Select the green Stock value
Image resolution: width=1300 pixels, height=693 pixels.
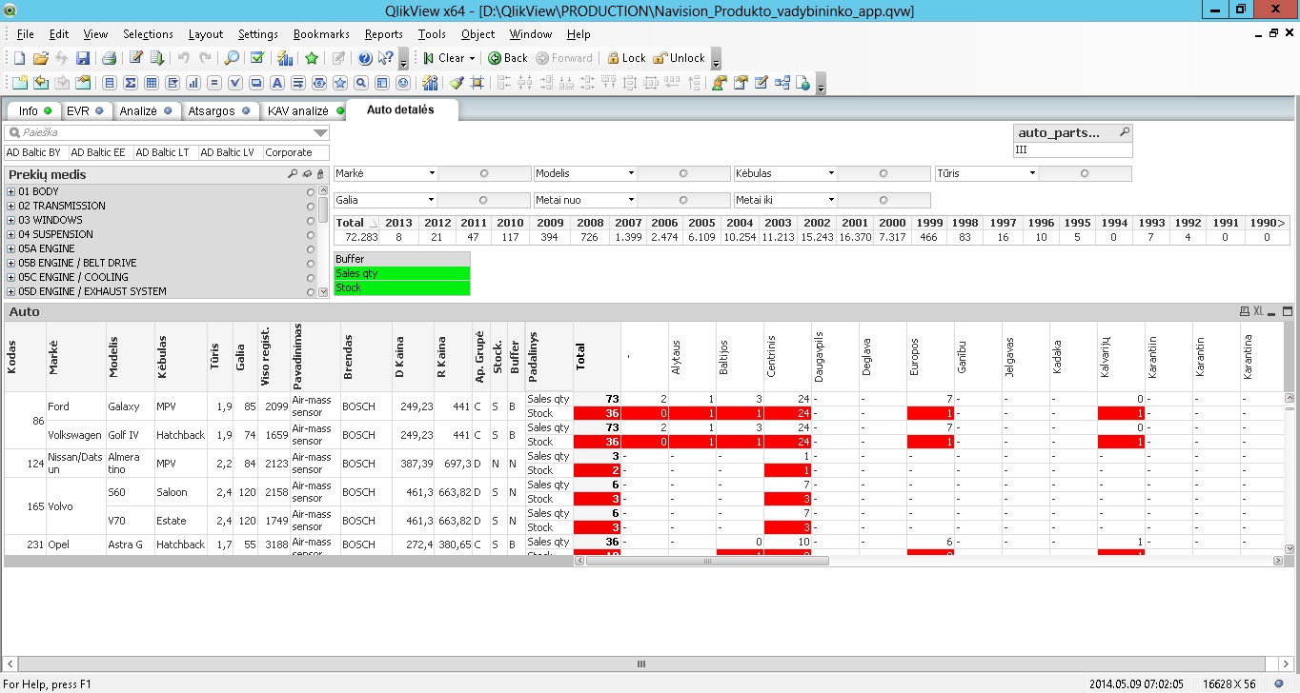tap(401, 287)
